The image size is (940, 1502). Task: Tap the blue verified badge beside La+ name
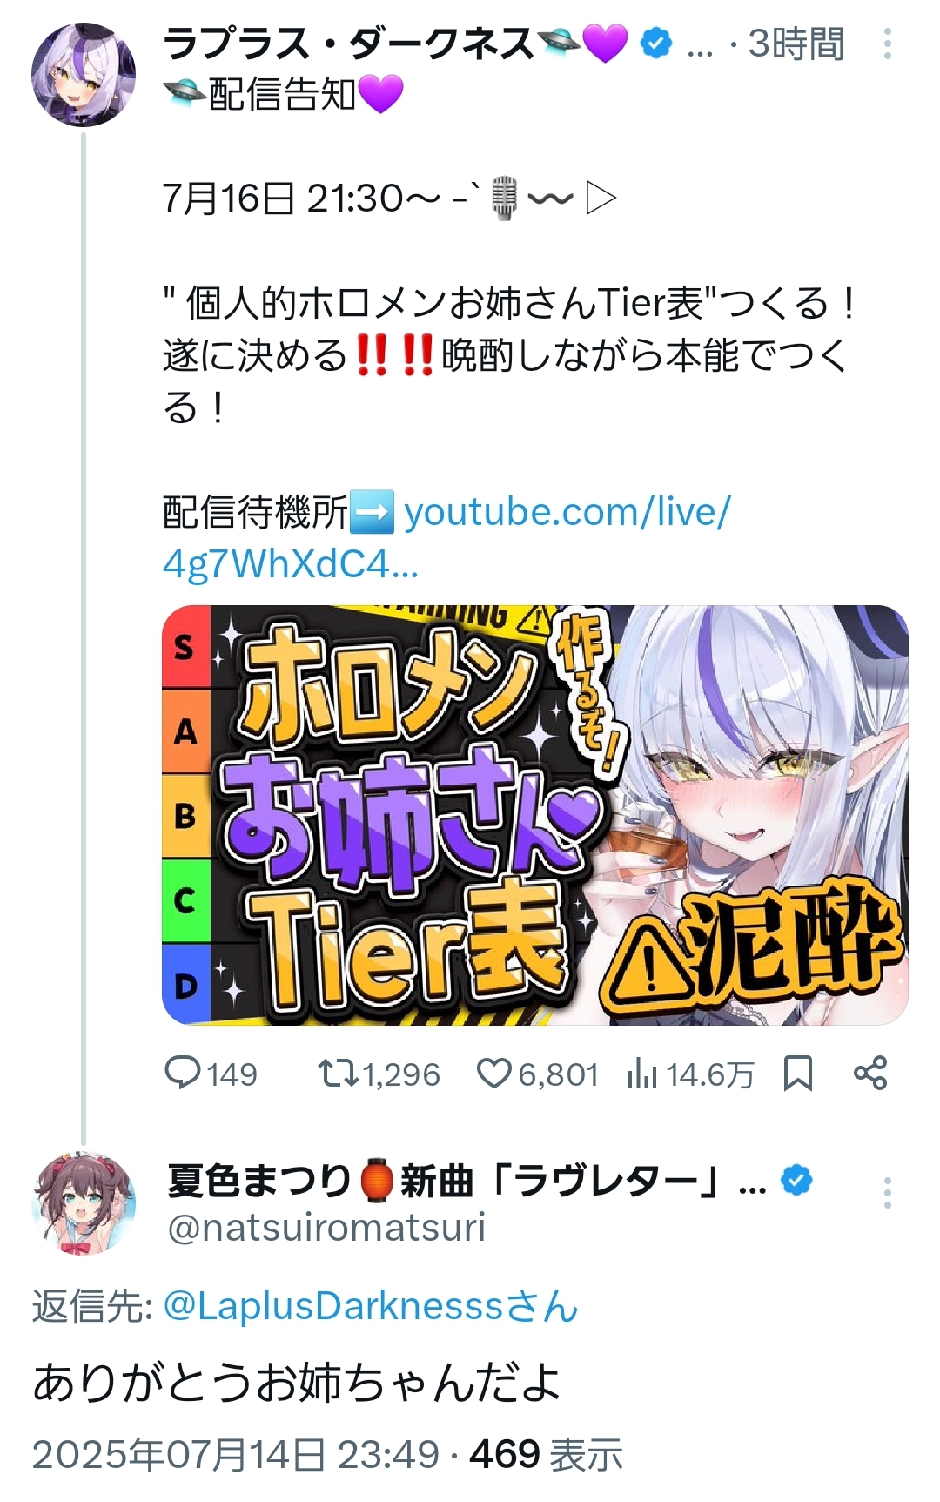click(656, 44)
